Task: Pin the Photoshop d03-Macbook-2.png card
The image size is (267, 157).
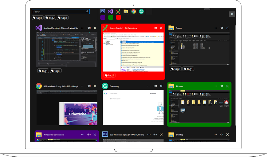Action: pos(155,135)
